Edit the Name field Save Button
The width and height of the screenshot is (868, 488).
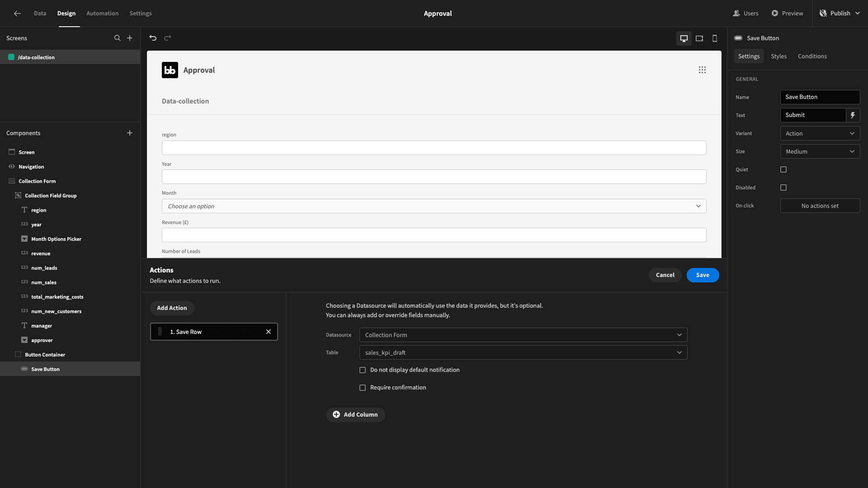(820, 97)
